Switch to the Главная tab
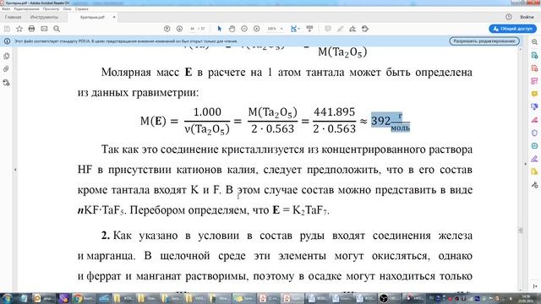Screen dimensions: 541x304 point(14,17)
